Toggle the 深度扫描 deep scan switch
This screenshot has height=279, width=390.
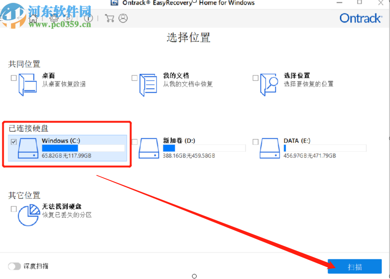pyautogui.click(x=14, y=266)
